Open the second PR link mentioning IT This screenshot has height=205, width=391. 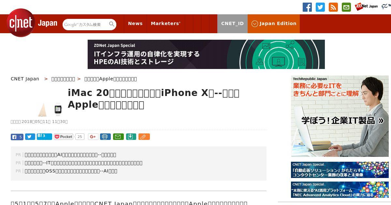tap(83, 163)
